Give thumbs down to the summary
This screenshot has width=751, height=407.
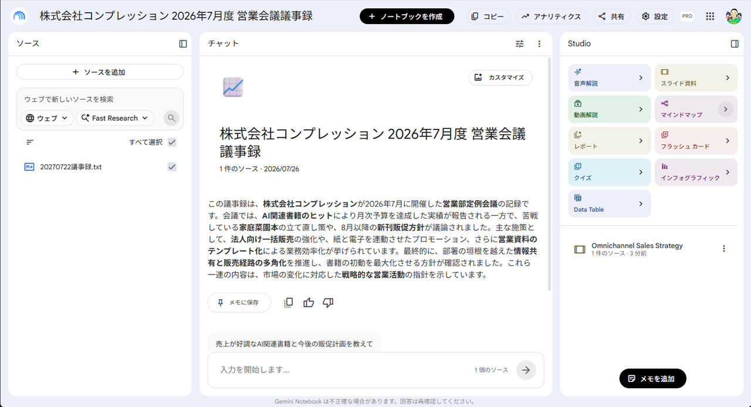pos(328,303)
